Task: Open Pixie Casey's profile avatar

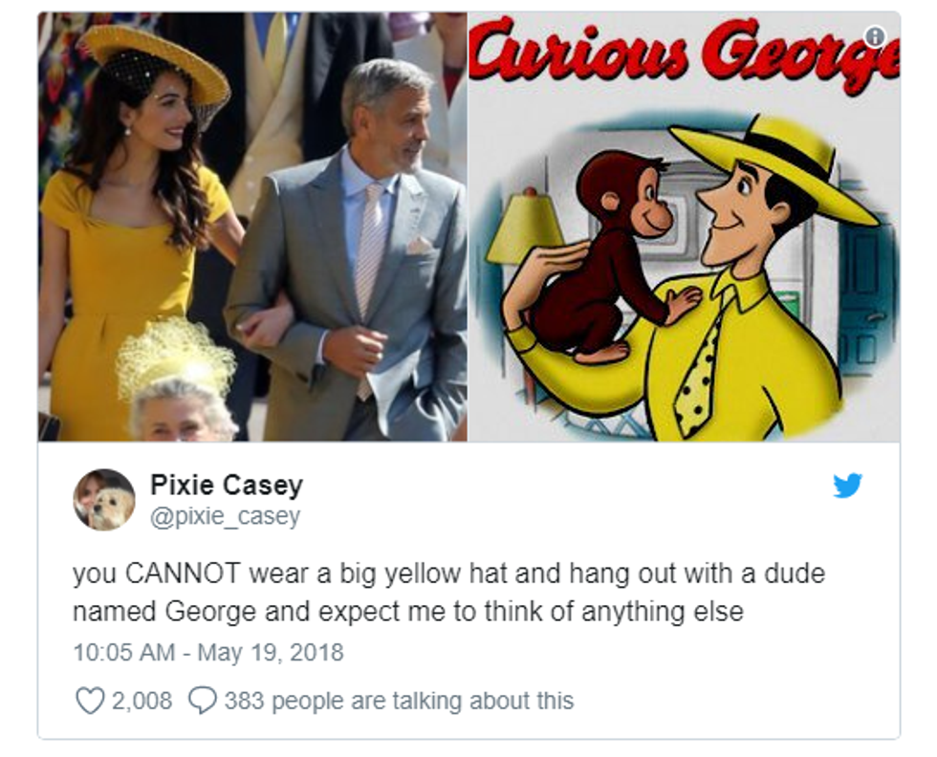Action: 104,500
